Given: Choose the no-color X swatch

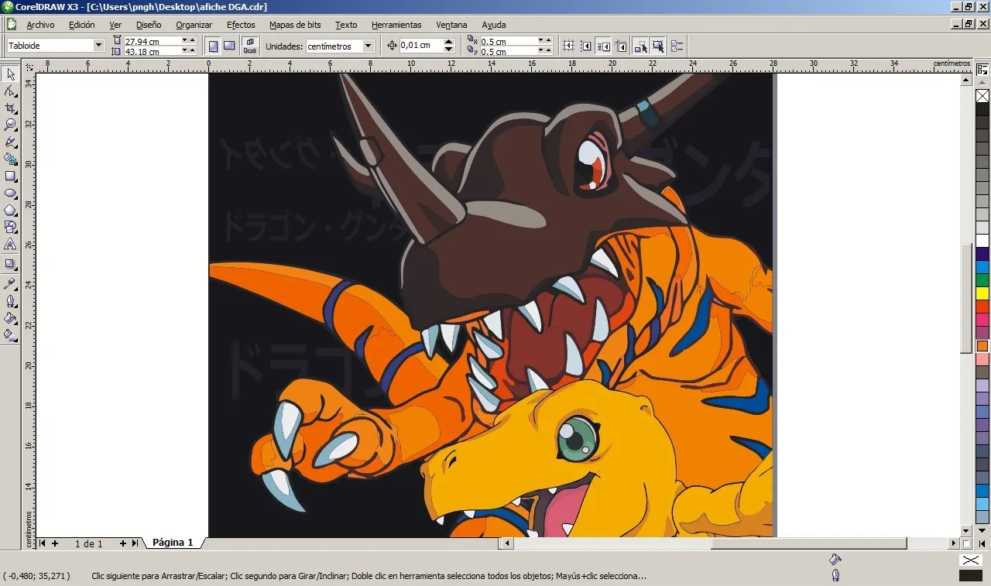Looking at the screenshot, I should (982, 96).
